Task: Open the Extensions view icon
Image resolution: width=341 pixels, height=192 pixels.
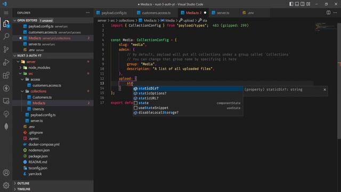Action: pyautogui.click(x=6, y=75)
